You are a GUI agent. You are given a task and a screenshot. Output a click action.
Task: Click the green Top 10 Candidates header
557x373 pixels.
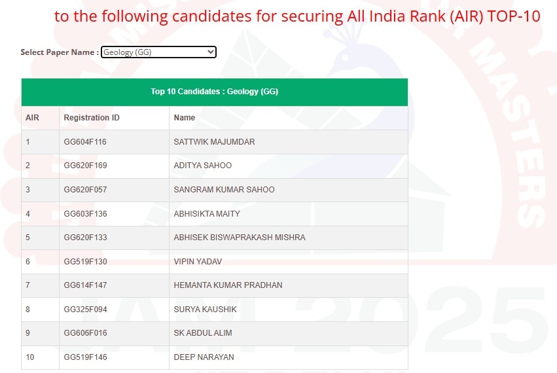[x=214, y=92]
